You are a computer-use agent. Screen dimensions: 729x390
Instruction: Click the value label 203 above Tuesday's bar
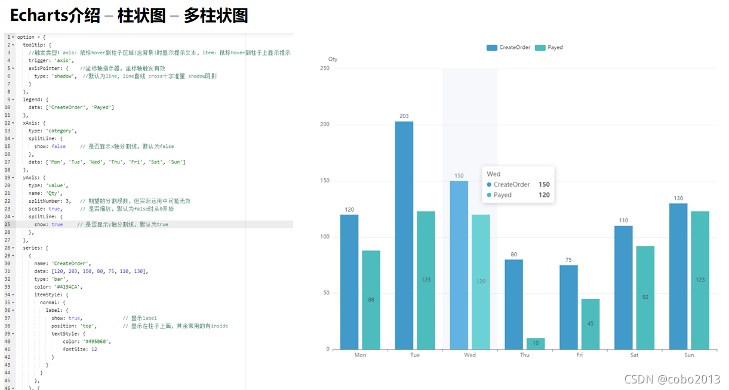pyautogui.click(x=404, y=116)
